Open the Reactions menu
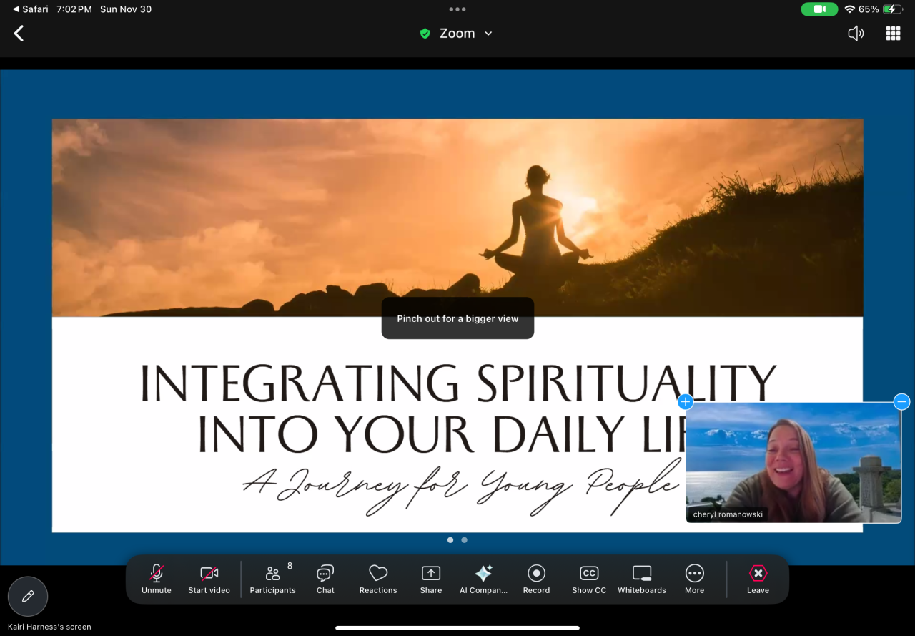 point(378,579)
